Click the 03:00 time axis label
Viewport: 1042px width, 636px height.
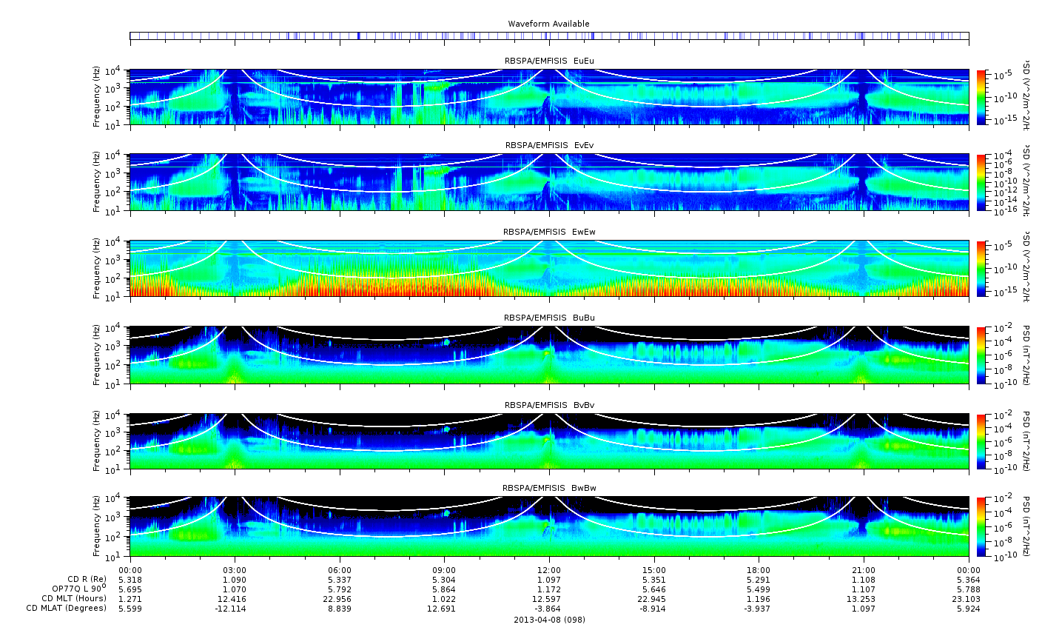pos(235,570)
